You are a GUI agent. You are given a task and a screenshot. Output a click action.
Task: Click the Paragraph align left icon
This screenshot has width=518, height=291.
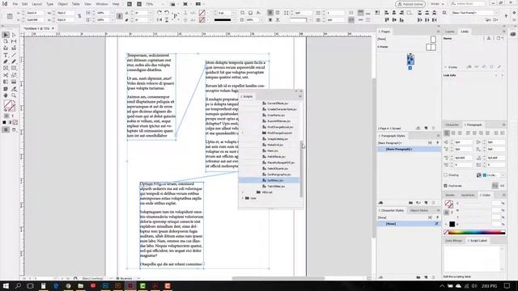(x=447, y=133)
